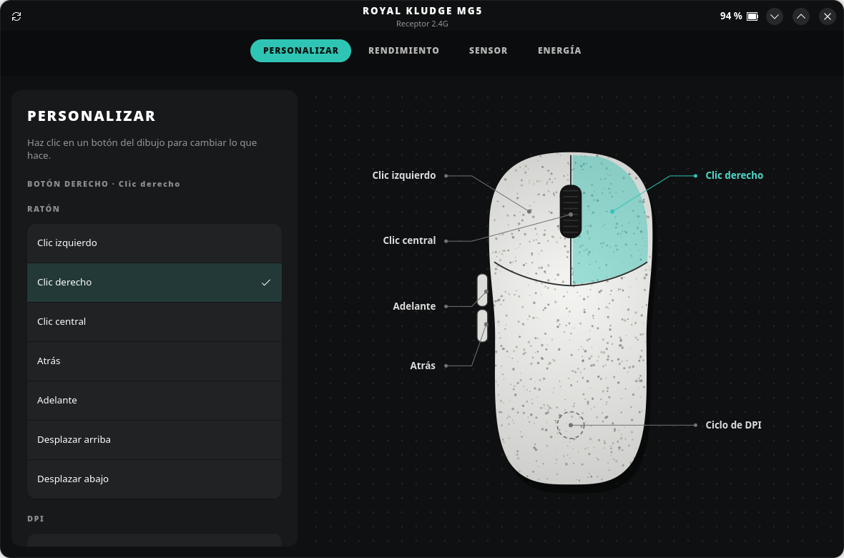Screen dimensions: 844x558
Task: Click the lower side button on mouse
Action: [482, 325]
